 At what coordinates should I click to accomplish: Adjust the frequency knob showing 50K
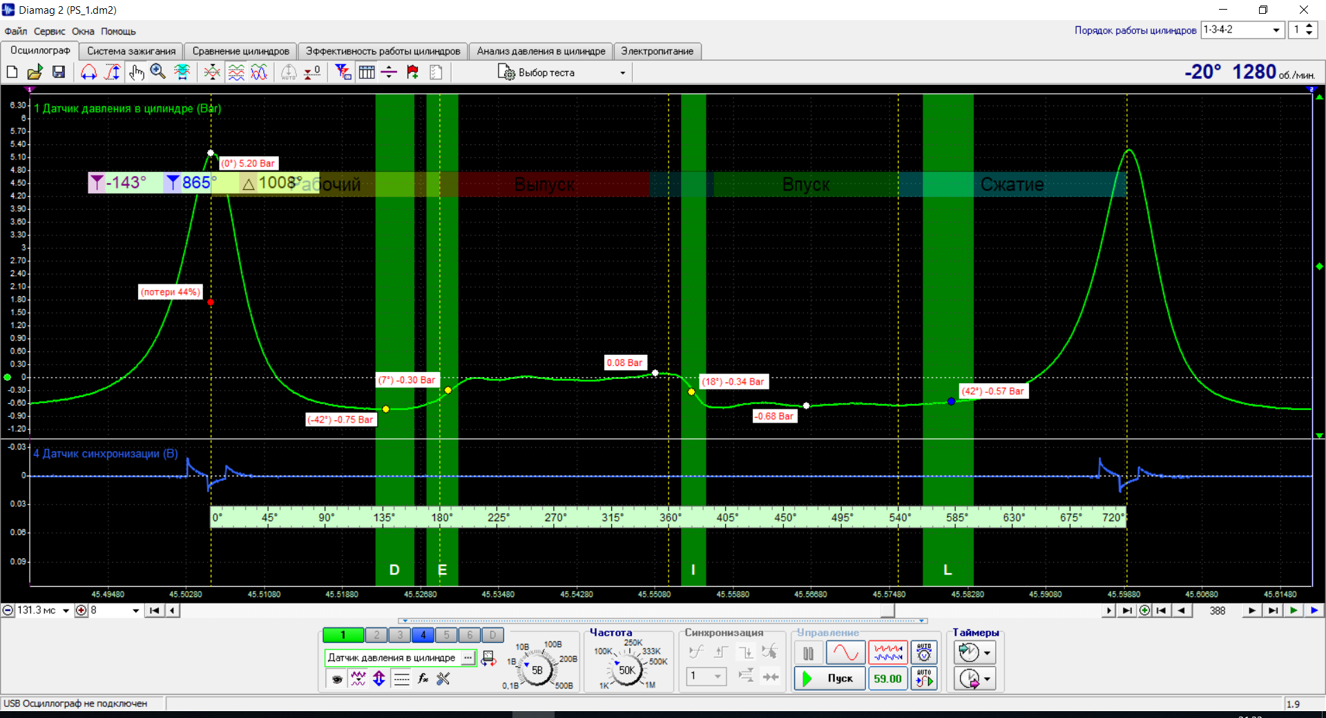coord(627,670)
